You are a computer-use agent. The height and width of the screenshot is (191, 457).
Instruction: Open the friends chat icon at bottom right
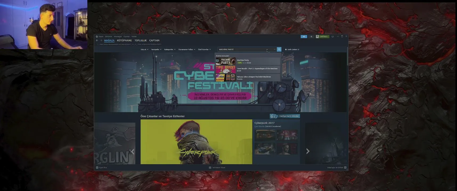345,168
